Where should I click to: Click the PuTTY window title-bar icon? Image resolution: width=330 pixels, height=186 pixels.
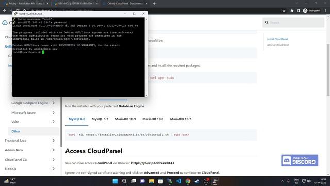[x=15, y=14]
